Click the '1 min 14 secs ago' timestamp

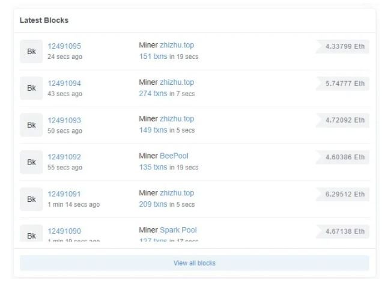[73, 204]
